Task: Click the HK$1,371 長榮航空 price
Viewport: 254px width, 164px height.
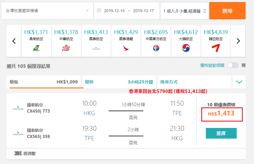Action: tap(36, 32)
